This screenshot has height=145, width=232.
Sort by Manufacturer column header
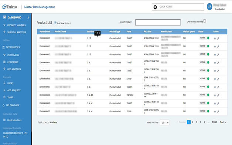coord(166,31)
